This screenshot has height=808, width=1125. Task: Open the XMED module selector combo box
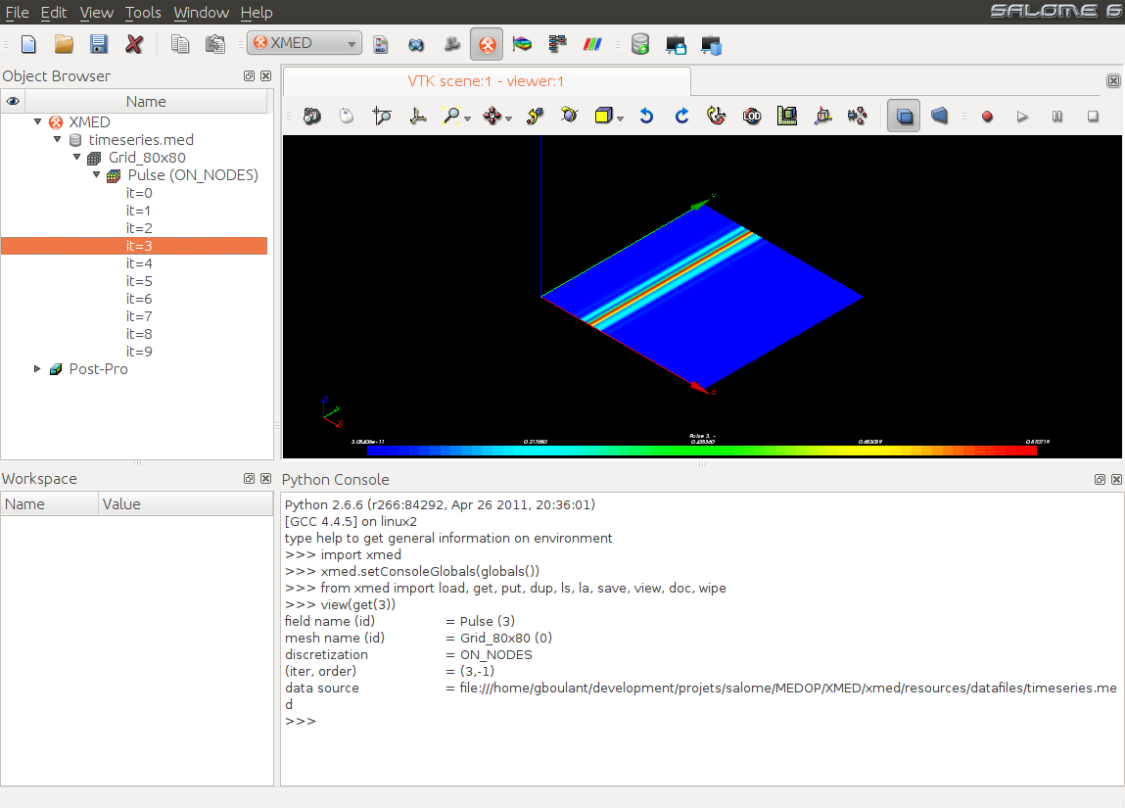pyautogui.click(x=305, y=43)
